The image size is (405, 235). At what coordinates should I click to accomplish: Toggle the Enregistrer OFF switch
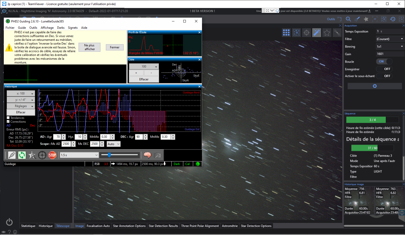[x=384, y=69]
